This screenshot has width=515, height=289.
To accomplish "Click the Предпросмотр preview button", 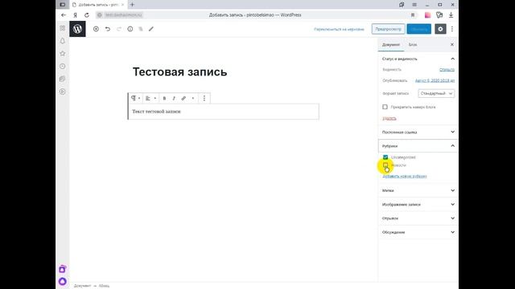I will (388, 29).
